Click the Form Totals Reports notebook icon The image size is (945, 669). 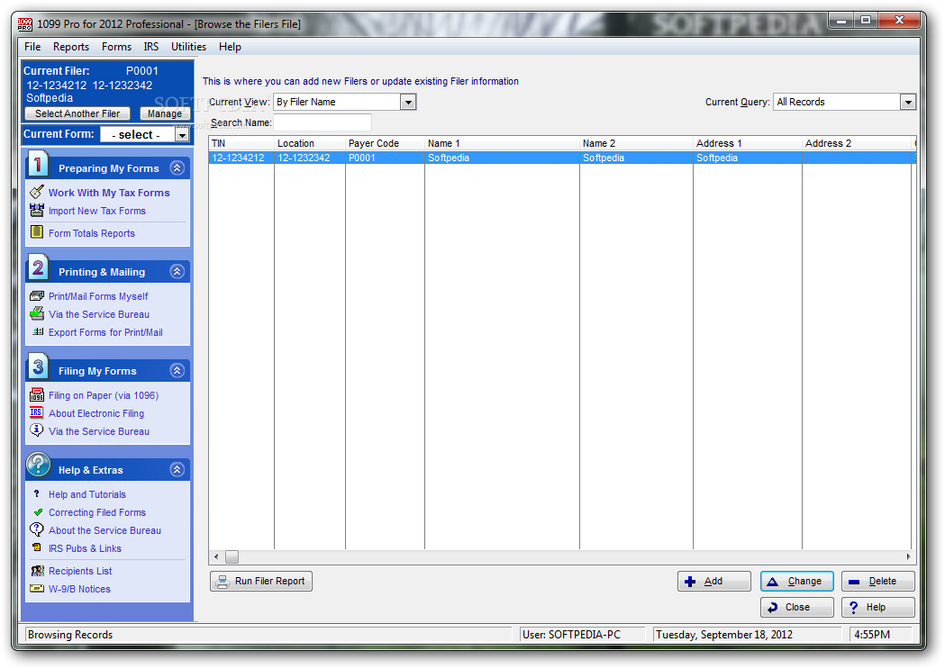pos(37,232)
